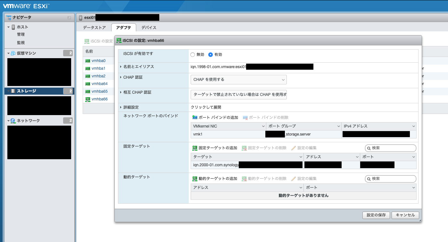
Task: Open the 相互 CHAP 認証 dropdown
Action: [239, 95]
